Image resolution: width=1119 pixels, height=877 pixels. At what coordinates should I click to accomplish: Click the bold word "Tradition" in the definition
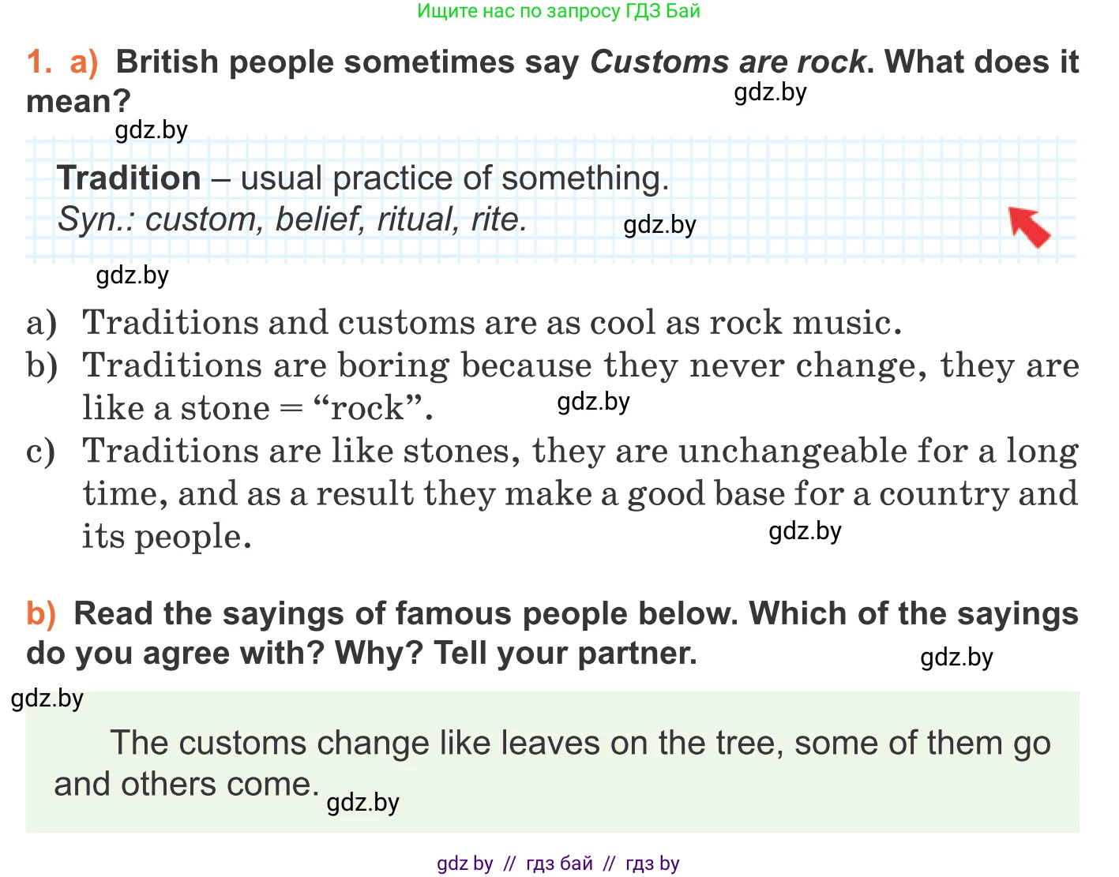pyautogui.click(x=129, y=178)
